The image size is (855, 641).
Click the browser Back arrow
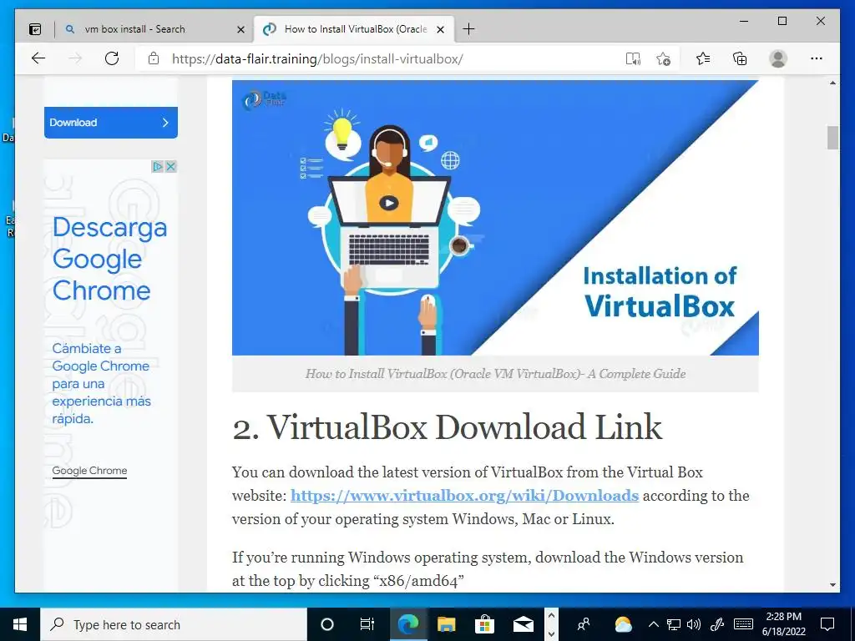click(38, 58)
